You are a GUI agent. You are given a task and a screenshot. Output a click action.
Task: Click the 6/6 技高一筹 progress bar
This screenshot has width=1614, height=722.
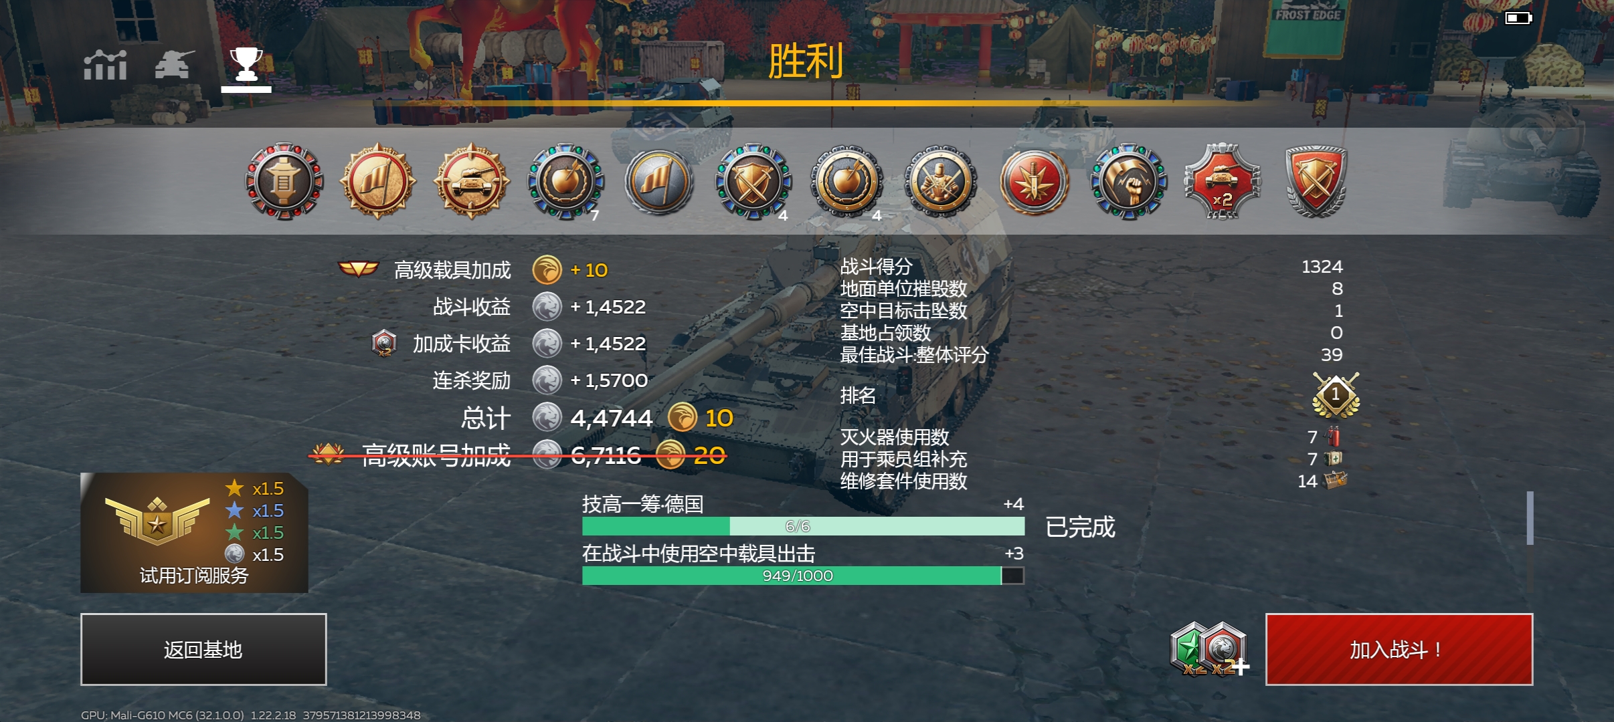(x=803, y=526)
